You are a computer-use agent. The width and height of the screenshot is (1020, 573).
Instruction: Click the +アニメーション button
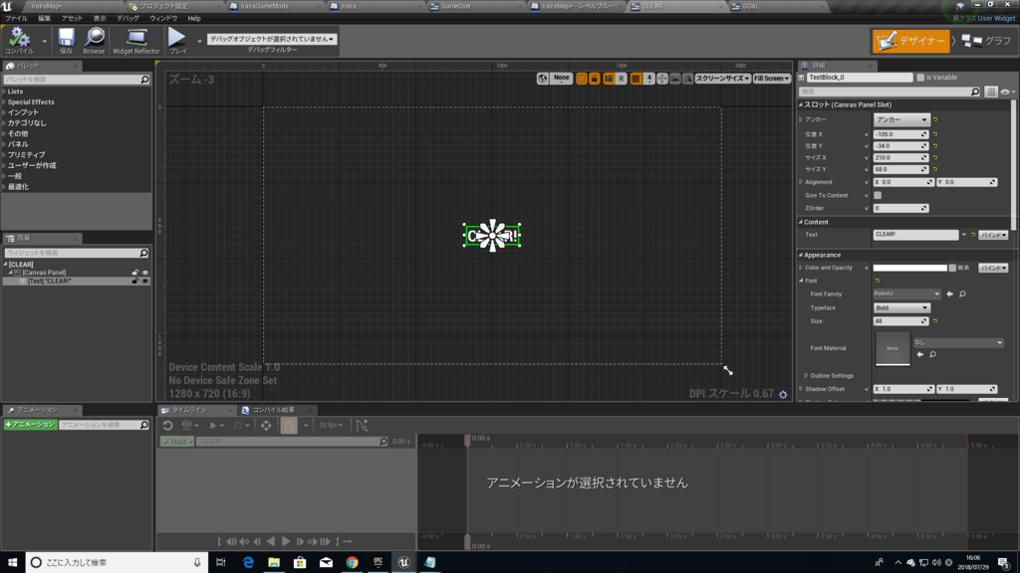coord(30,424)
